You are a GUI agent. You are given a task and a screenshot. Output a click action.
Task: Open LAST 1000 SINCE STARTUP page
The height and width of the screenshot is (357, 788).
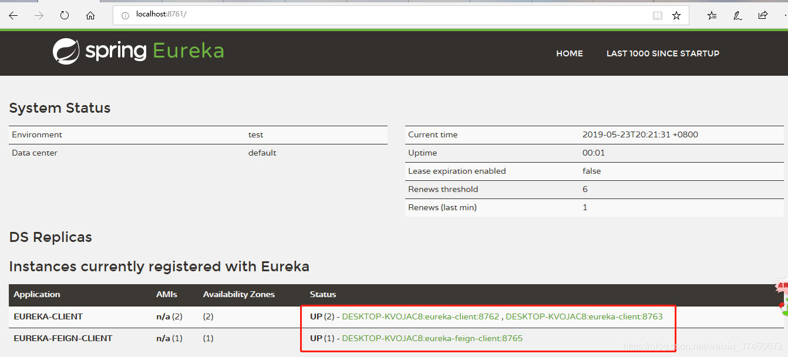click(x=663, y=53)
